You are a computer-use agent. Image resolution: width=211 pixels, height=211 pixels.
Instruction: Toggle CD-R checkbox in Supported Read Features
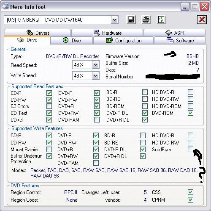[49, 93]
